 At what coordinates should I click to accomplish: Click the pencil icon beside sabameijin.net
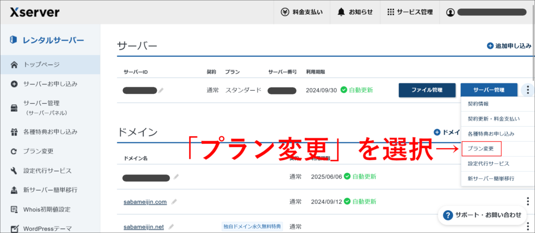171,227
